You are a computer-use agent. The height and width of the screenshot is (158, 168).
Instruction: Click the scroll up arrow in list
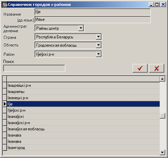(162, 79)
